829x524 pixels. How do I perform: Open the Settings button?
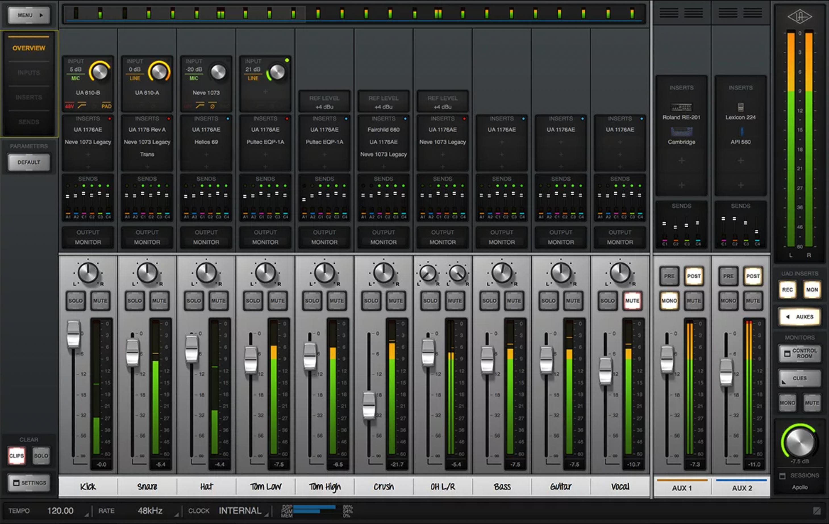pos(29,483)
